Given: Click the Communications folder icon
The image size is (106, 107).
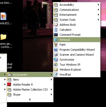Looking at the screenshot, I should (56, 10).
